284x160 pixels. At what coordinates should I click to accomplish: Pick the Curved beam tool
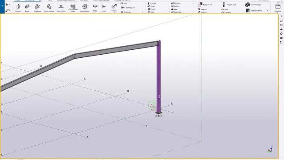pos(49,8)
